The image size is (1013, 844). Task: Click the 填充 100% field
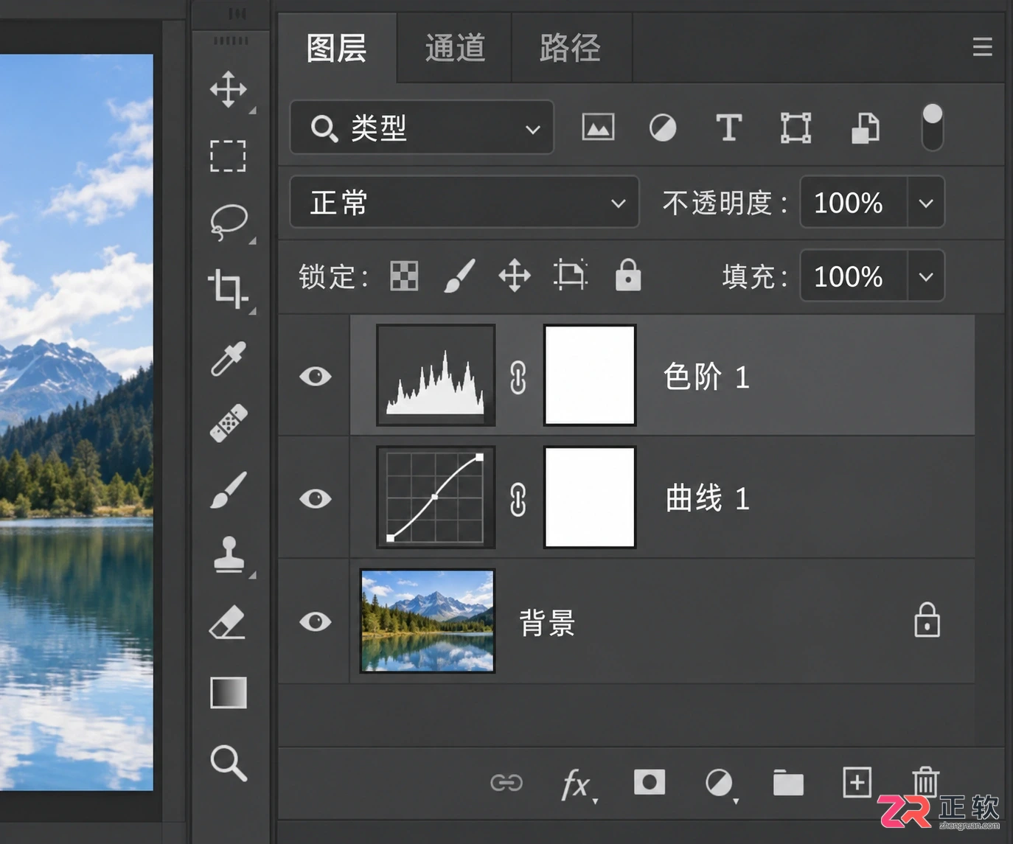click(854, 276)
